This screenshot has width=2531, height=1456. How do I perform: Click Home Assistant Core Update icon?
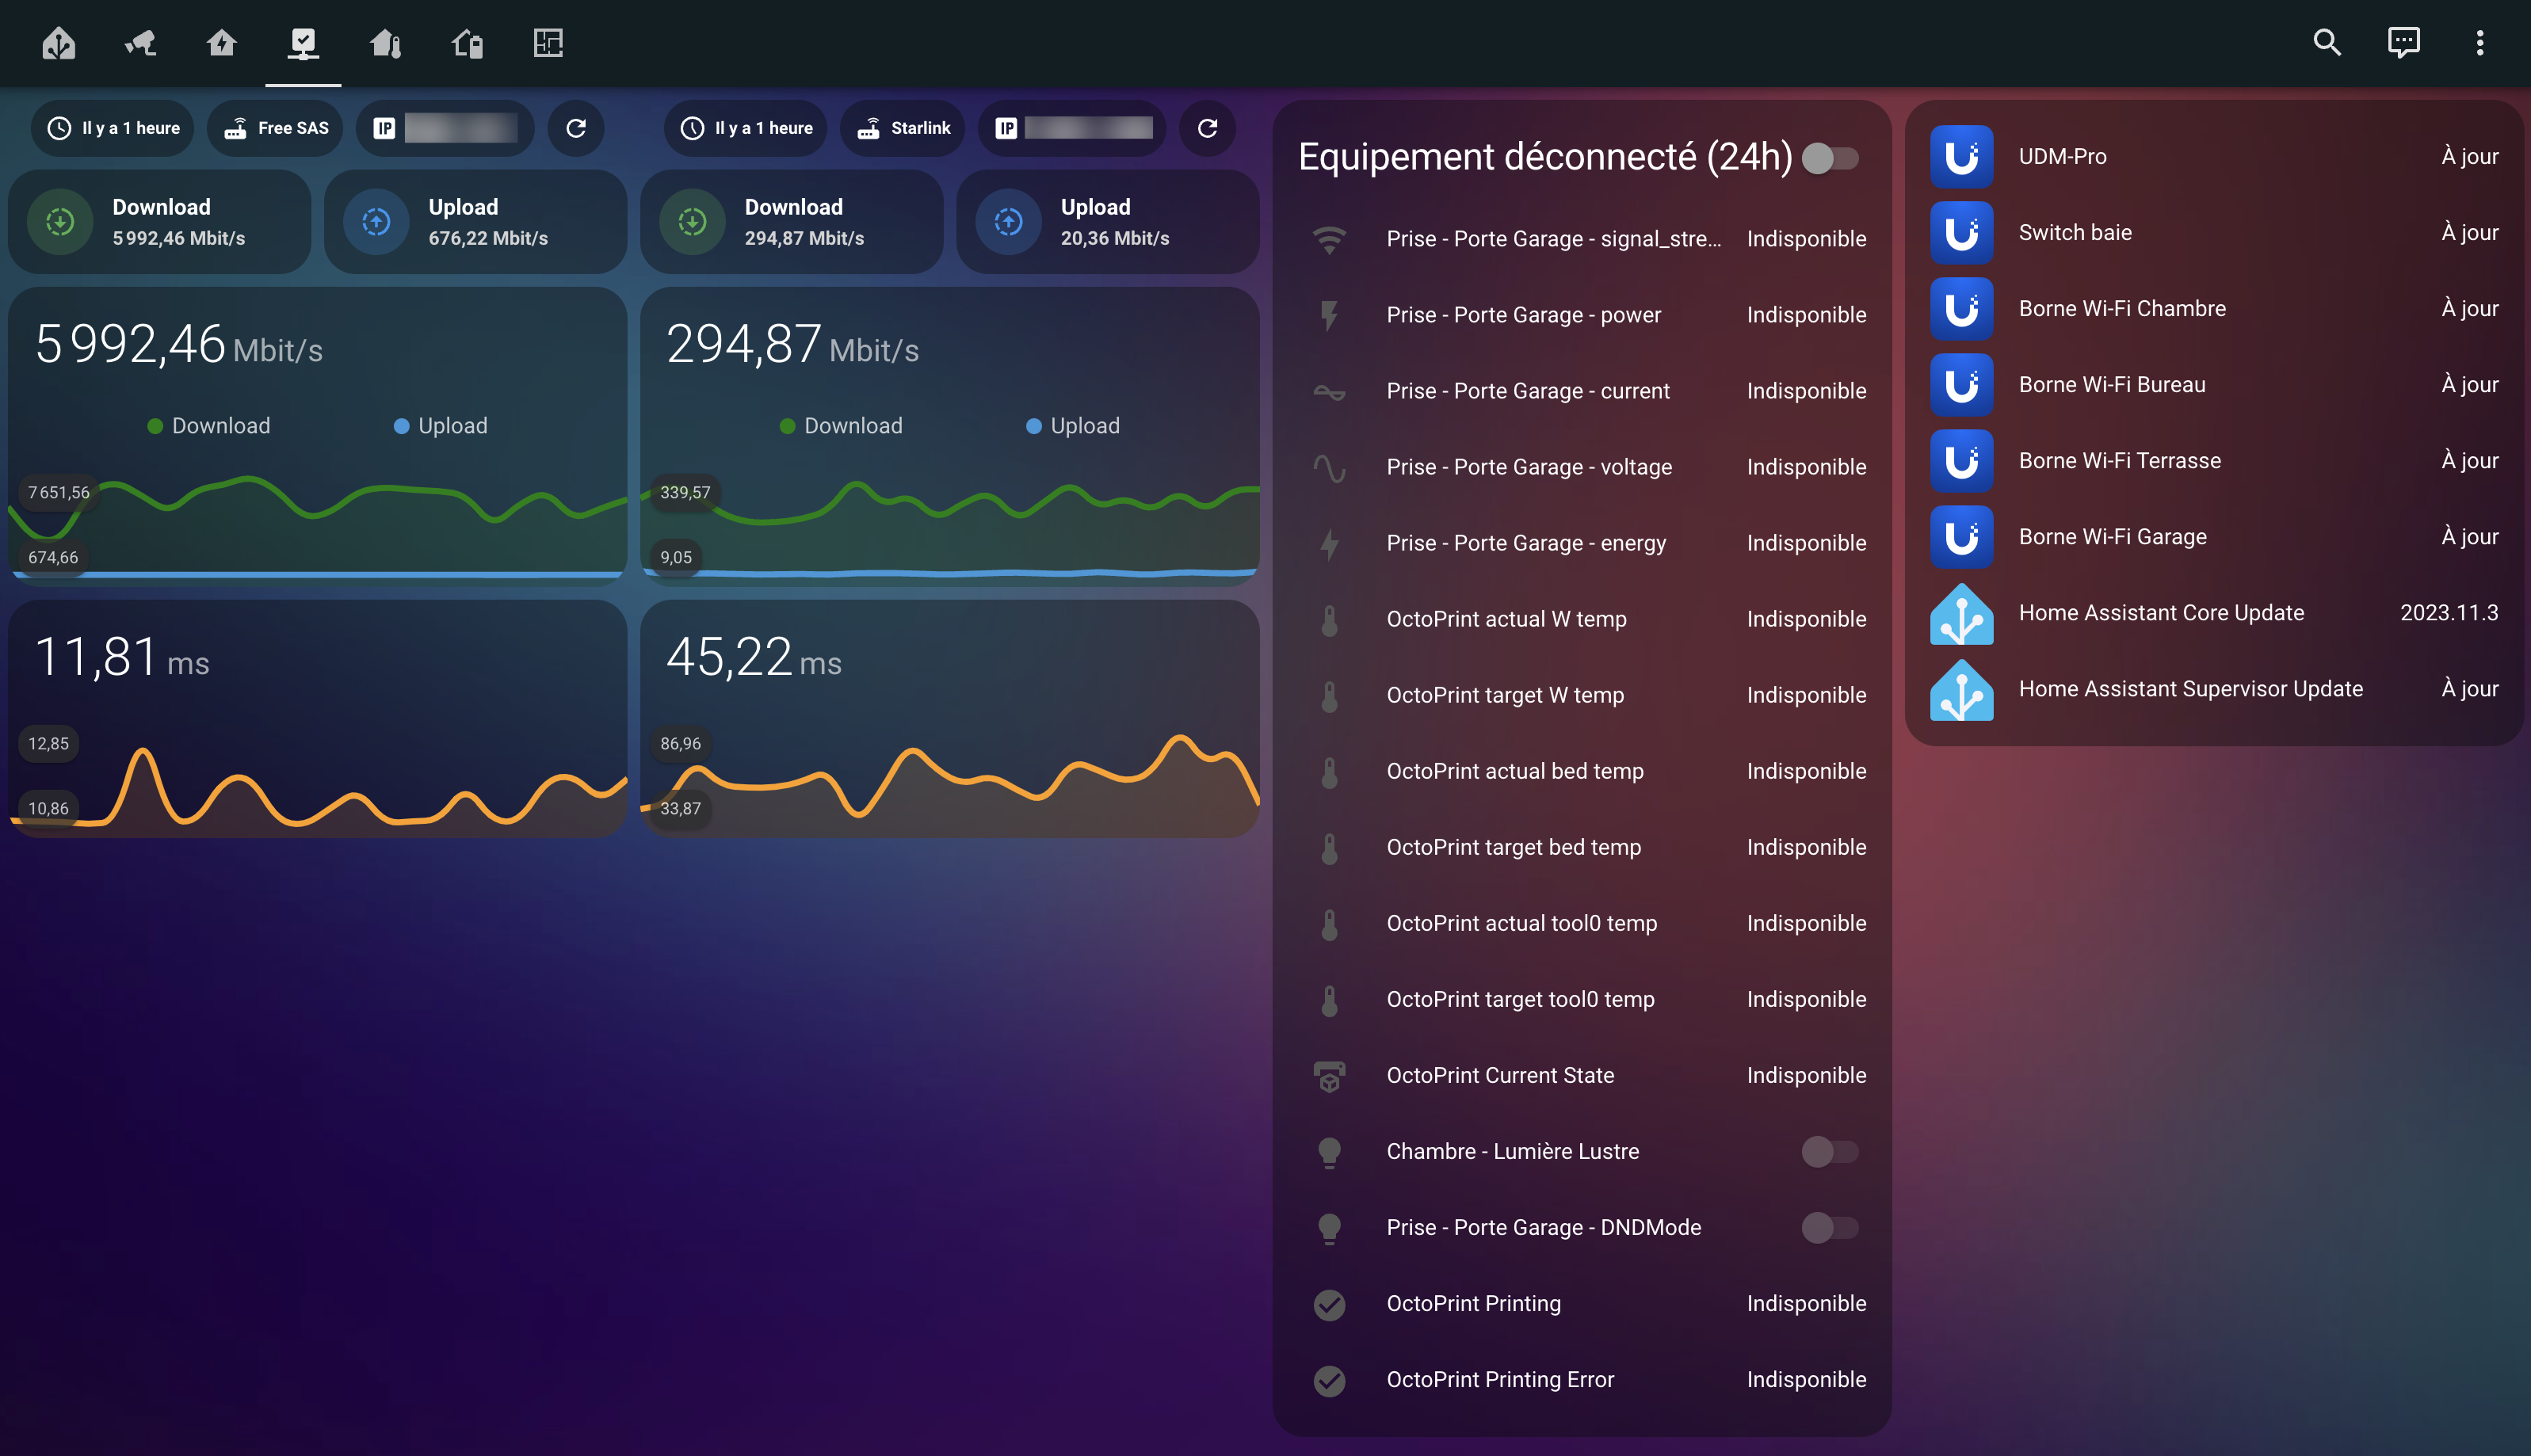[x=1961, y=614]
